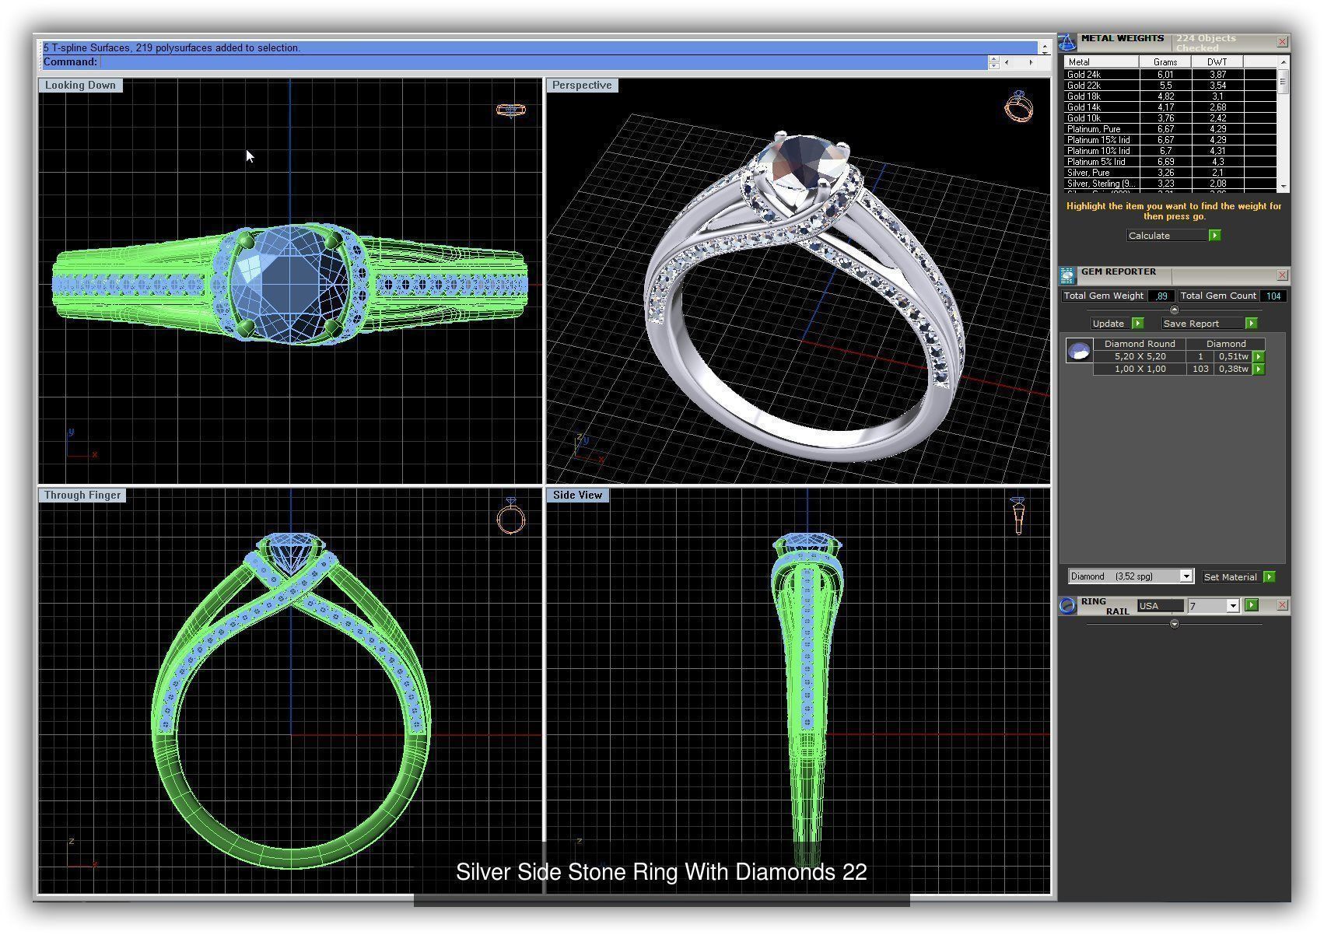Select the Platinum, Pure row
Screen dimensions: 1324x935
1170,129
